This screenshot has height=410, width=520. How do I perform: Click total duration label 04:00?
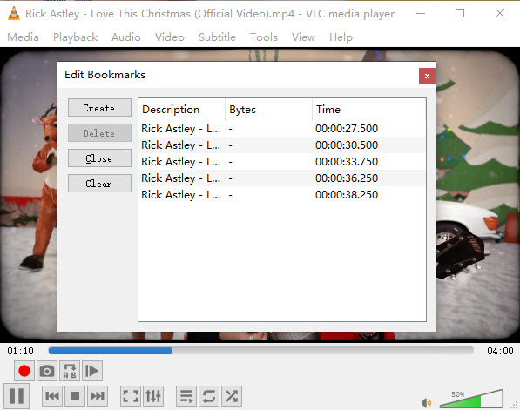(500, 351)
